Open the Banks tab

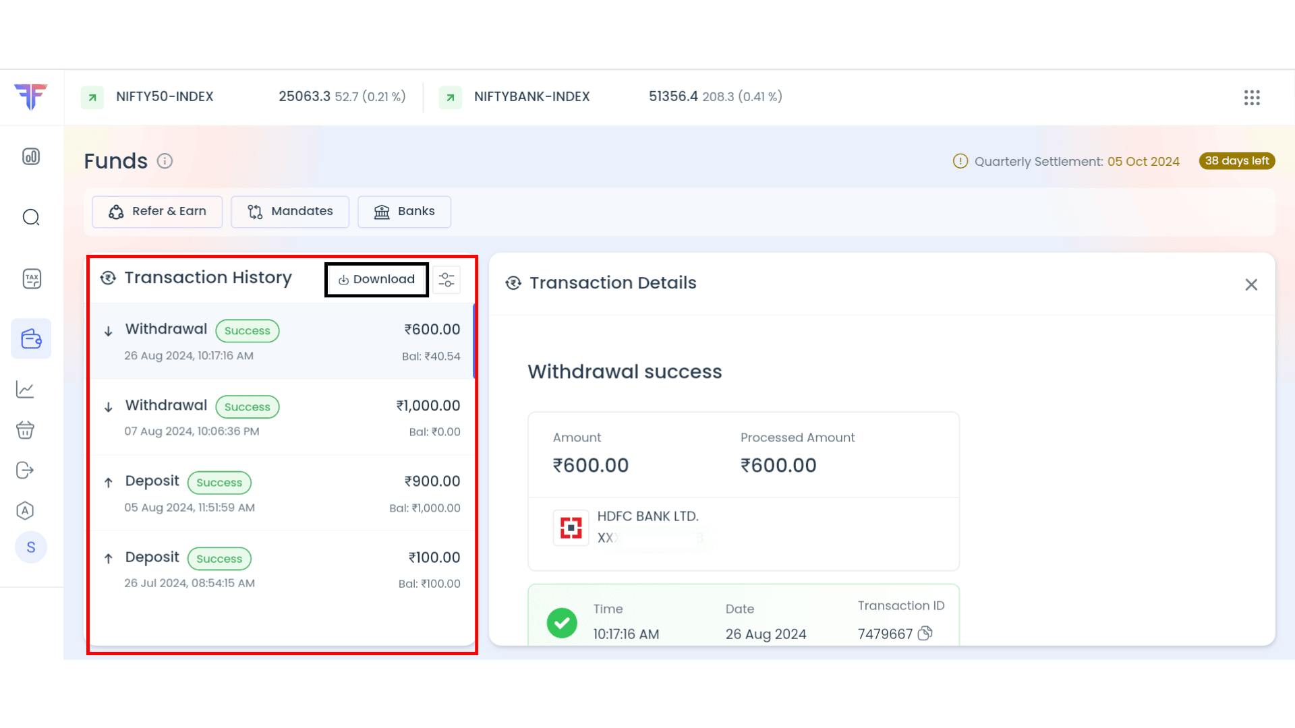404,212
